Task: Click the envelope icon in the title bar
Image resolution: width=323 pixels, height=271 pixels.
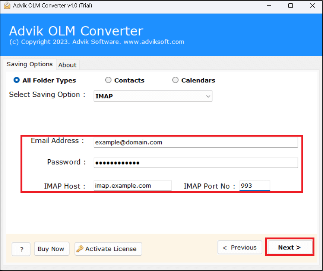Action: pyautogui.click(x=7, y=6)
